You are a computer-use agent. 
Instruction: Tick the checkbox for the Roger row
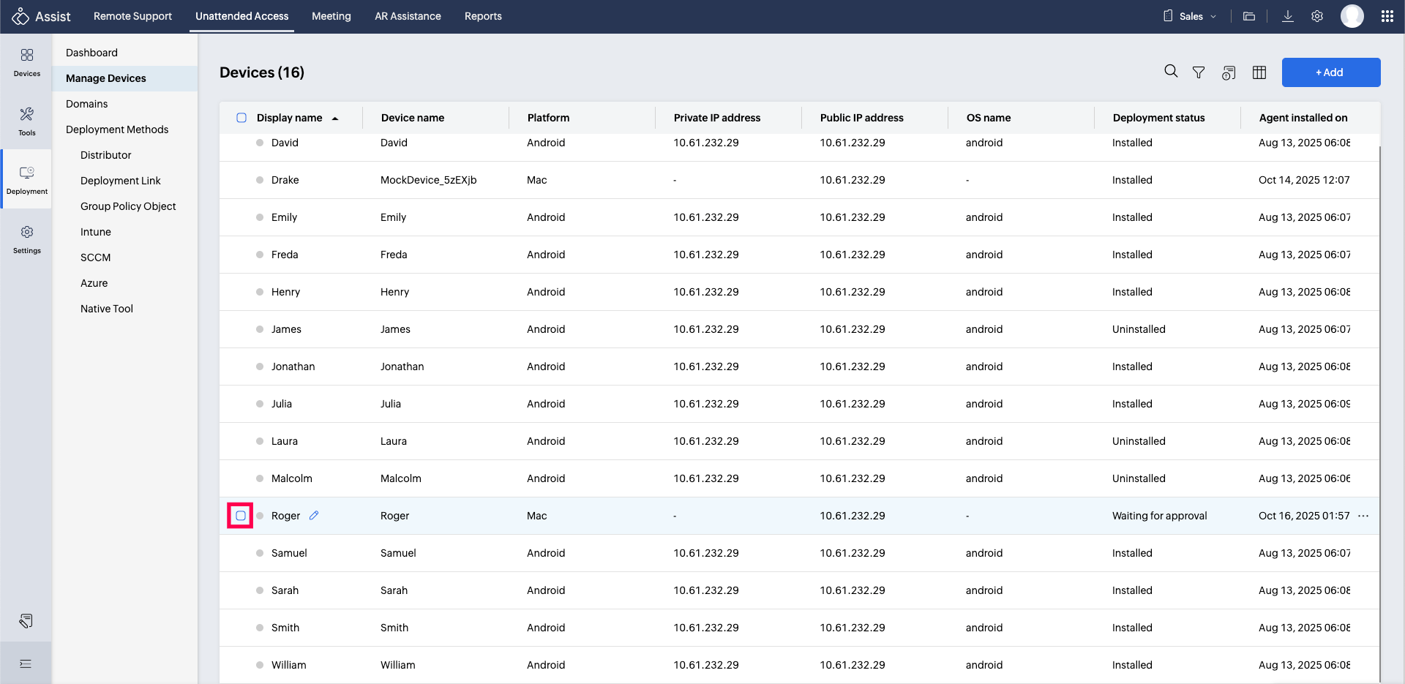pyautogui.click(x=241, y=516)
